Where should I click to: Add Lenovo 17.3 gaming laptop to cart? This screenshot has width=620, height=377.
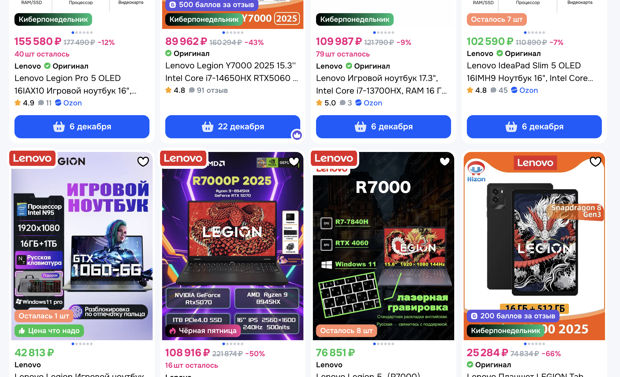click(x=383, y=127)
